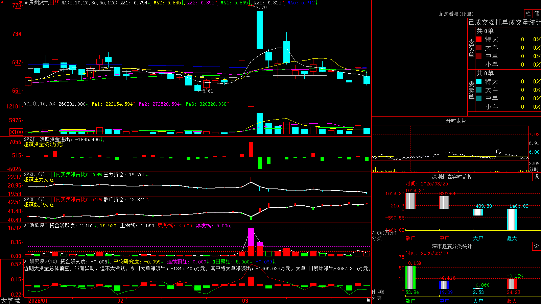Click the small red square top-left icon
541x304 pixels.
coord(2,2)
